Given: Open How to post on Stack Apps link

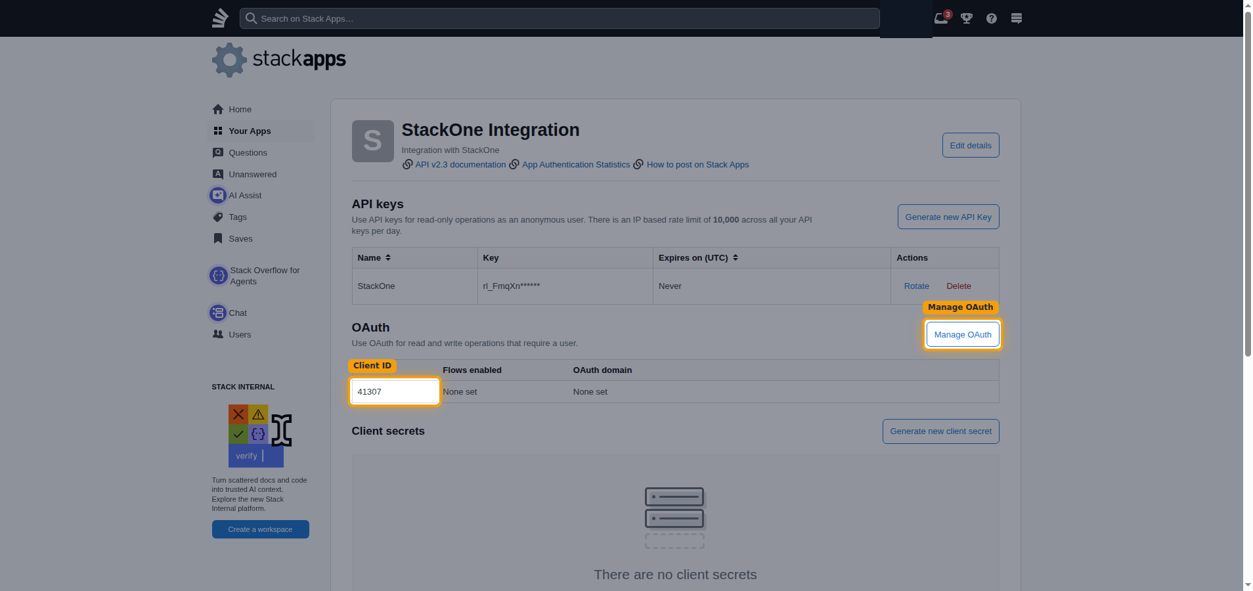Looking at the screenshot, I should pos(697,164).
